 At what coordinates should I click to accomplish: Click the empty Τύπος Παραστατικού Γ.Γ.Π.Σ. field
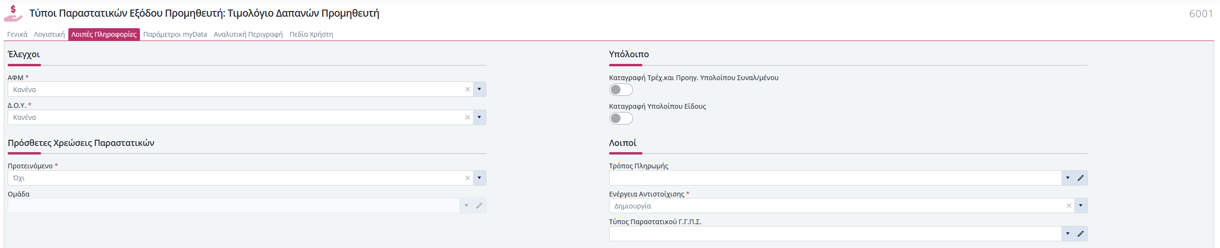pyautogui.click(x=848, y=234)
